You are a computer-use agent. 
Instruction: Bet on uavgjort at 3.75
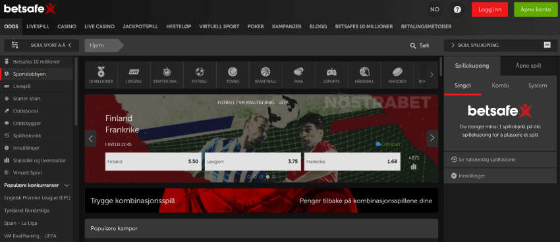tap(252, 162)
